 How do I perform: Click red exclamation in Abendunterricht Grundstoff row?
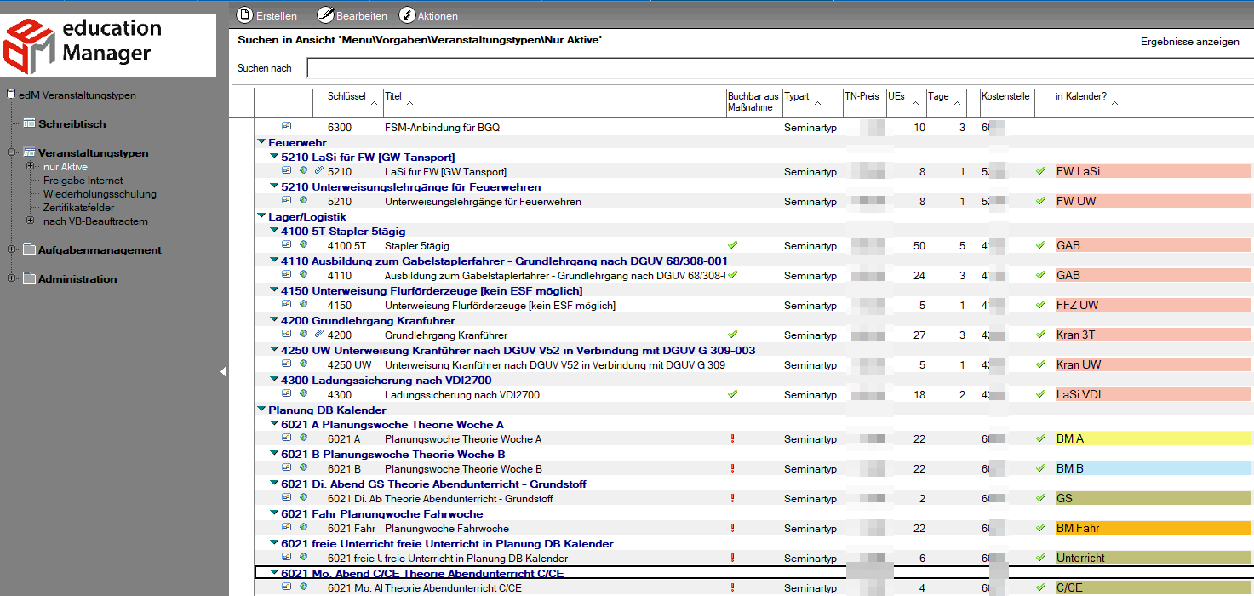(732, 499)
